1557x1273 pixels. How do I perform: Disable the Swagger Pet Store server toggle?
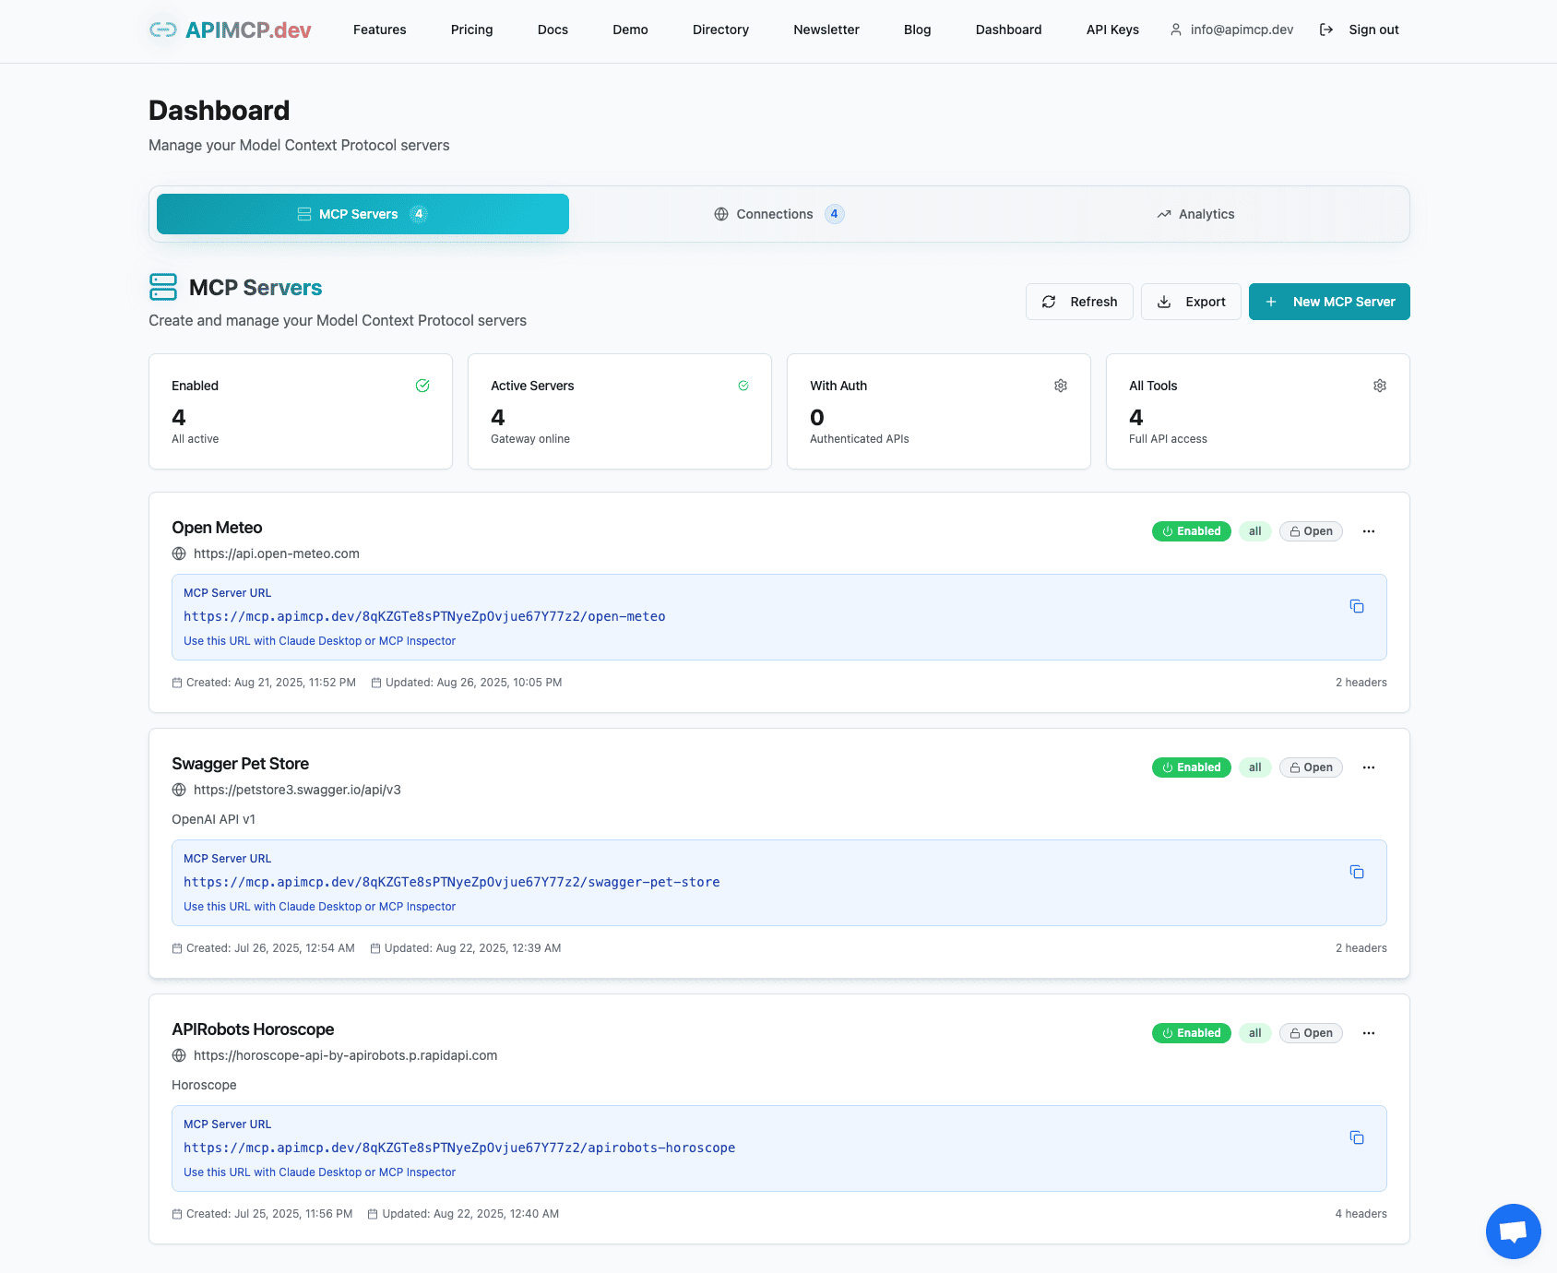click(x=1191, y=767)
